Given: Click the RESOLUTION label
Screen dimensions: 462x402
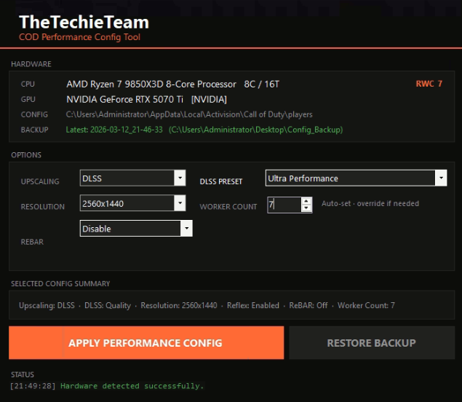Looking at the screenshot, I should [x=43, y=207].
